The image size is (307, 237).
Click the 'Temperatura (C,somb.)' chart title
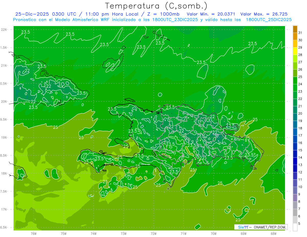click(156, 6)
